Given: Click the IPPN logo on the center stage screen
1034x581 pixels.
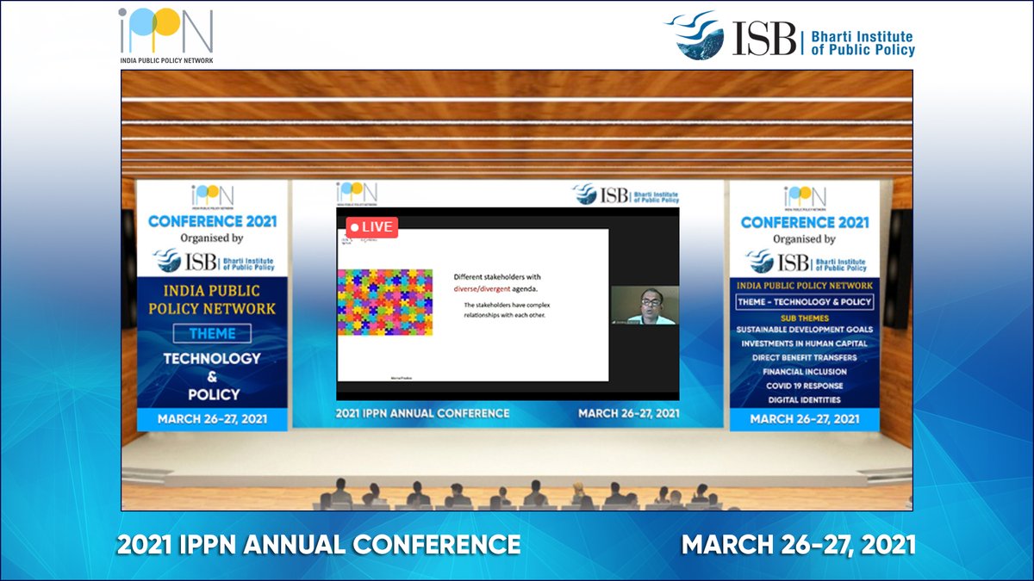Looking at the screenshot, I should [x=357, y=192].
